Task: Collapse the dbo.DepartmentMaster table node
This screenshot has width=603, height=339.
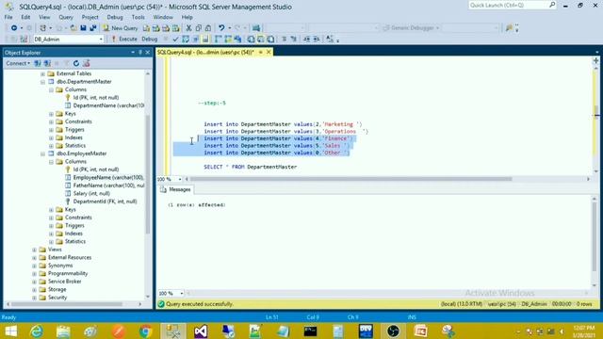Action: point(42,82)
